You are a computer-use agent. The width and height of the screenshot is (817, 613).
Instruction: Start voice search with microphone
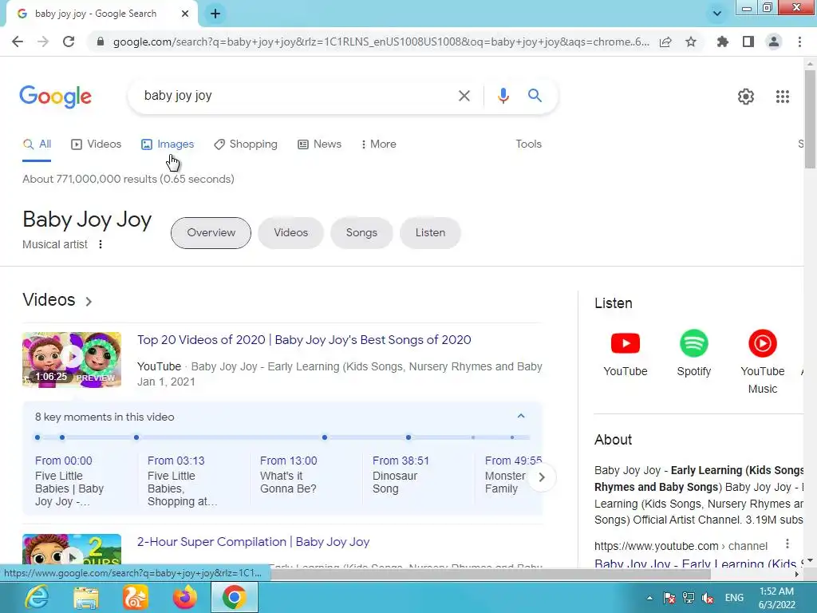503,96
